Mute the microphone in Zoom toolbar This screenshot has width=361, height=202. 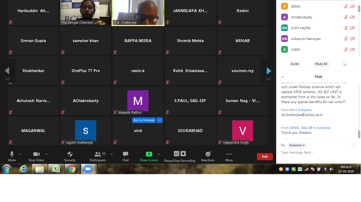(12, 154)
